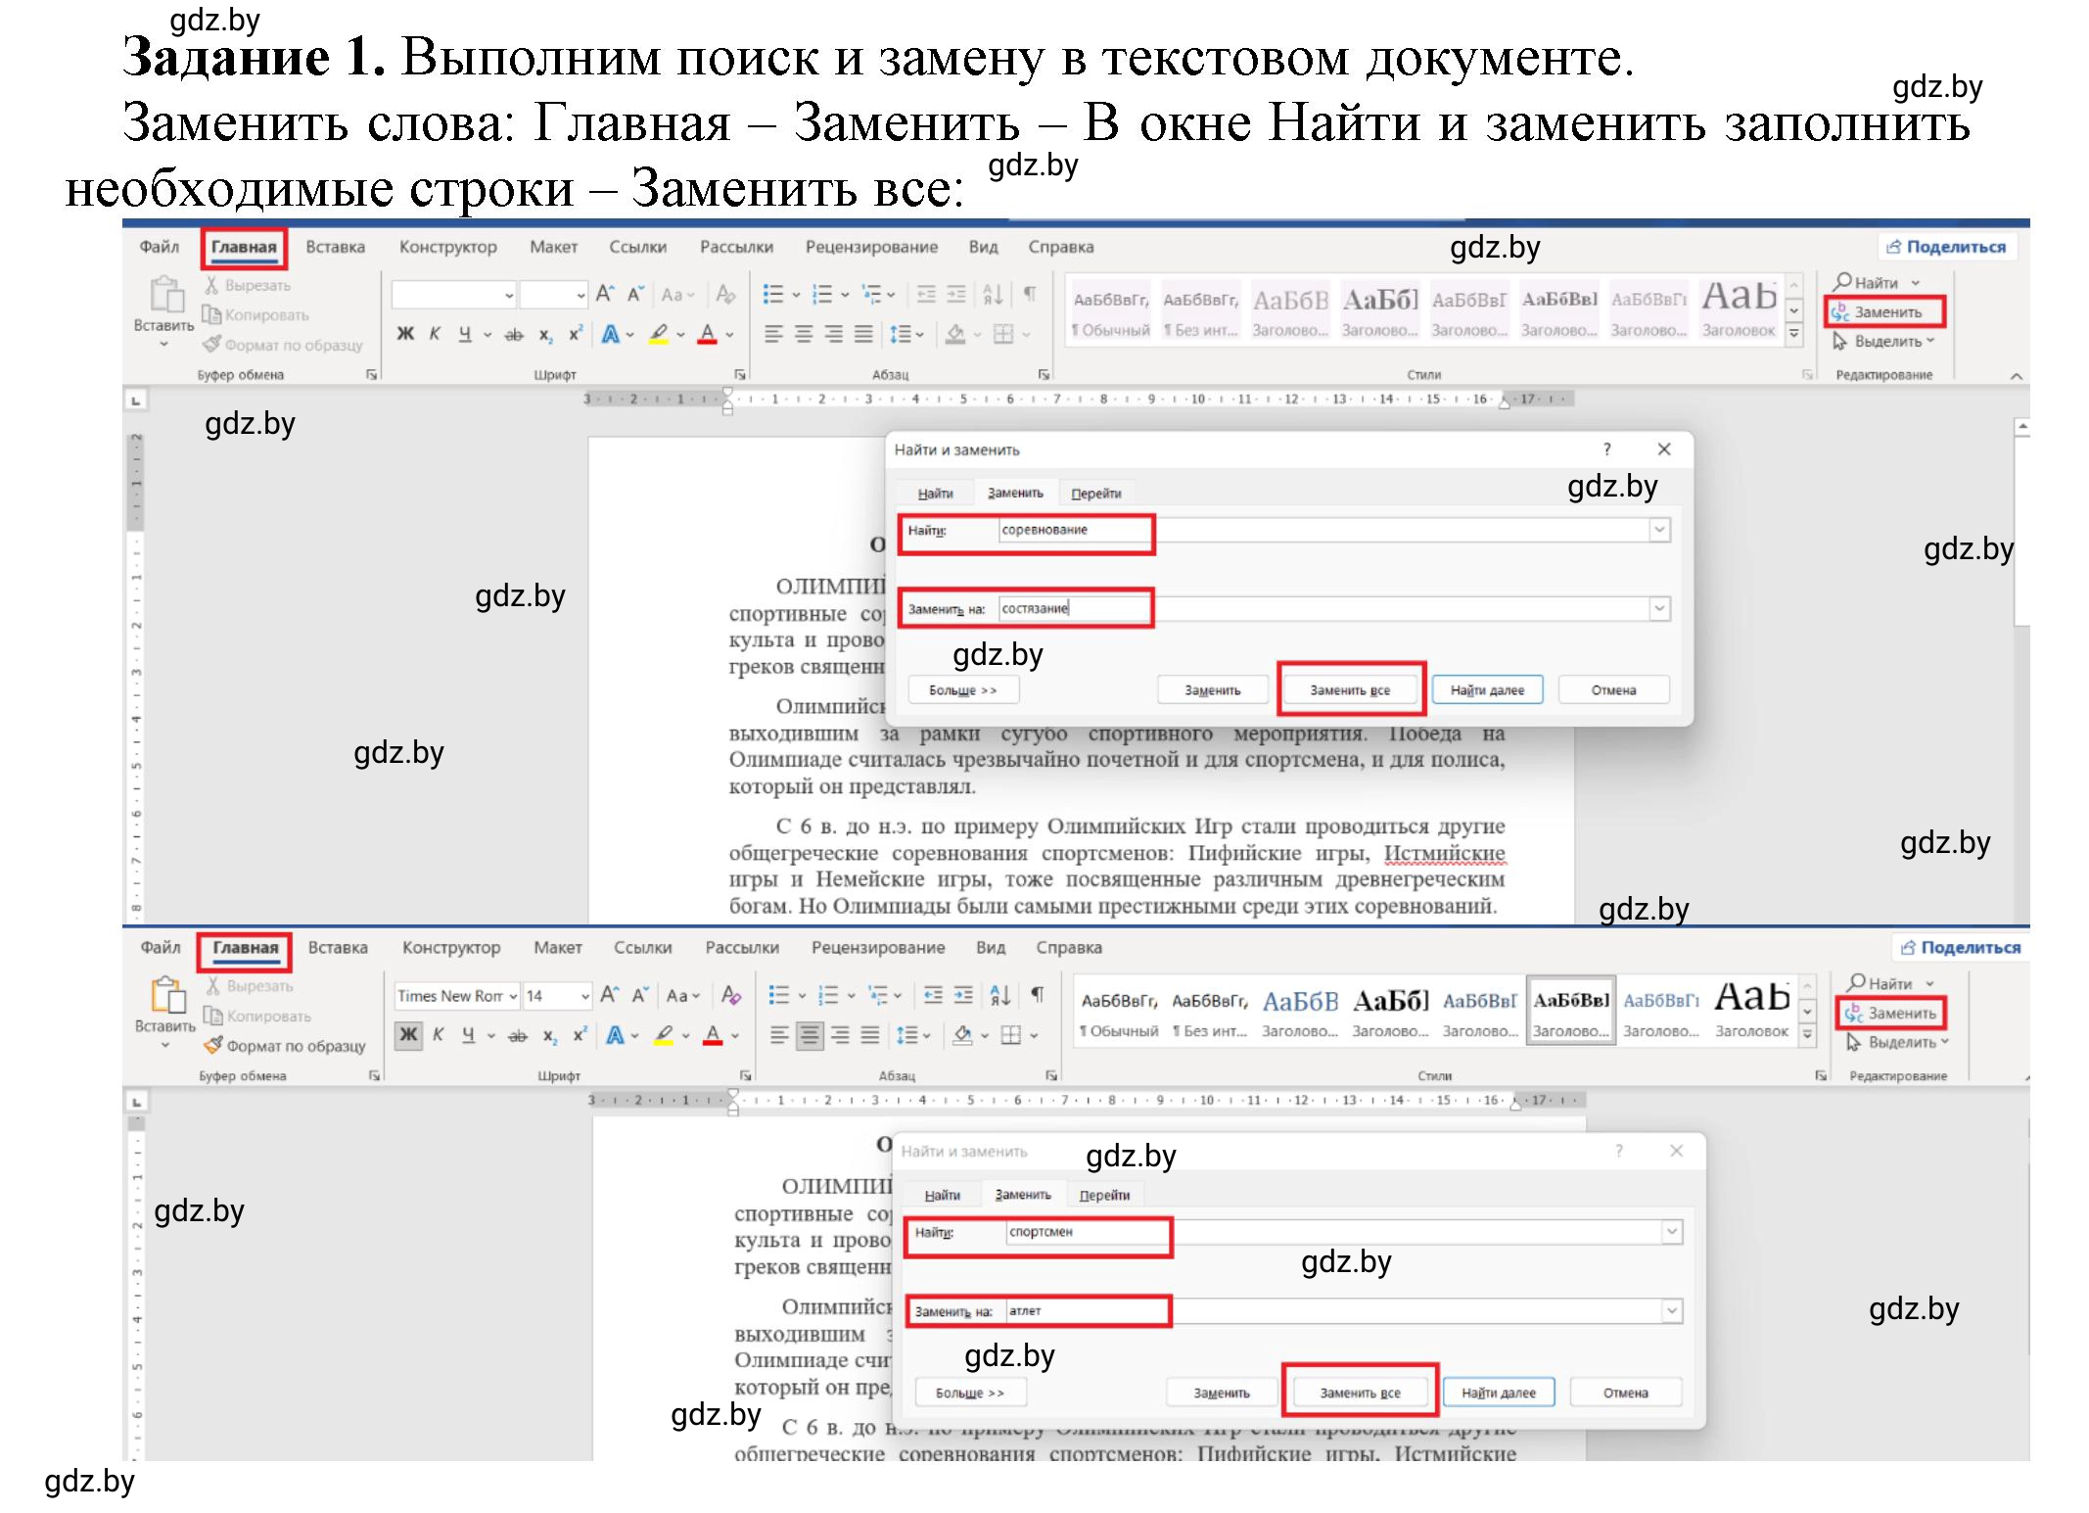Viewport: 2089px width, 1513px height.
Task: Click Numbering list icon in top Word ribbon
Action: point(822,294)
